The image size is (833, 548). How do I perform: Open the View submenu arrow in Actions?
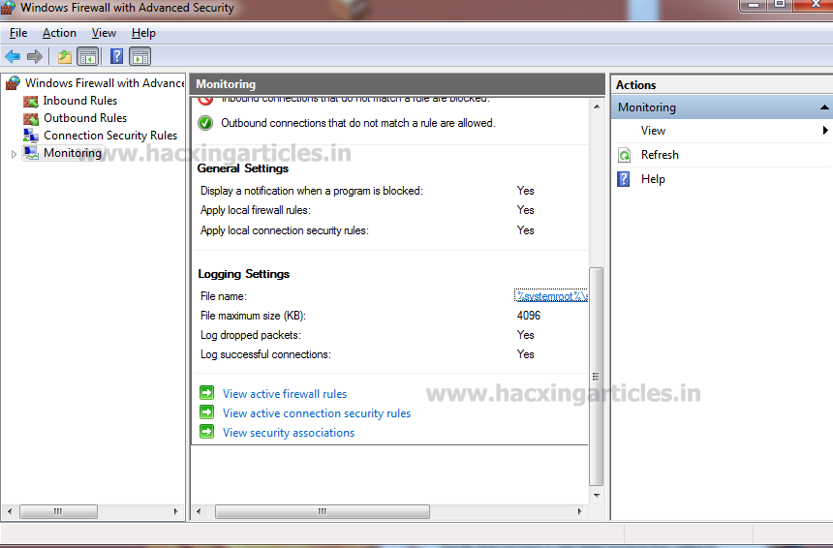tap(825, 130)
